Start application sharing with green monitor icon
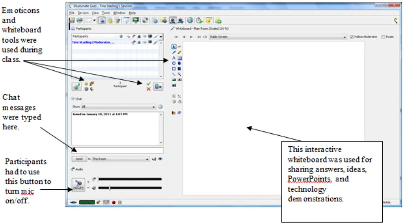 [x=135, y=20]
